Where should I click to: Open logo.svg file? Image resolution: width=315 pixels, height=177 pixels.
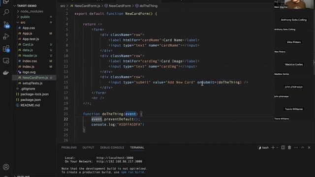tap(29, 72)
